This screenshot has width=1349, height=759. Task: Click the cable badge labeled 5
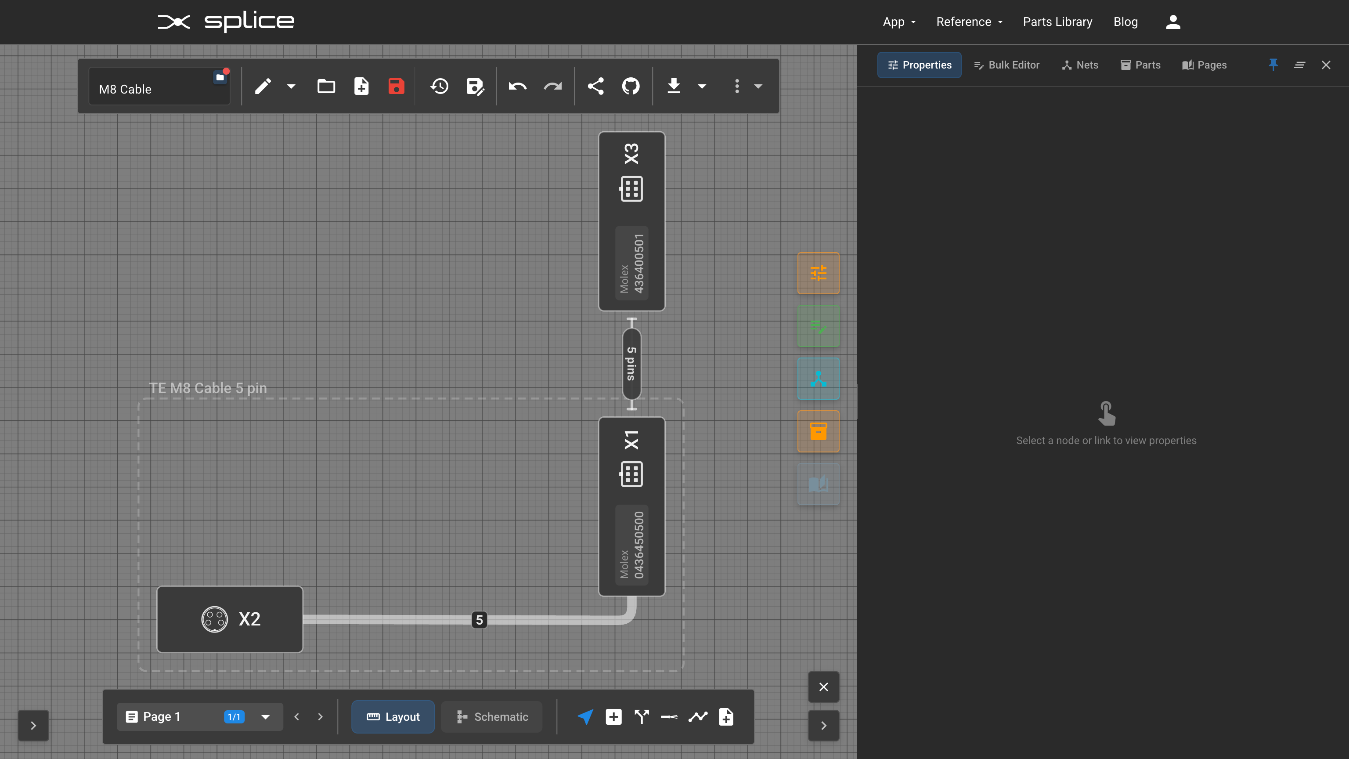pyautogui.click(x=479, y=620)
